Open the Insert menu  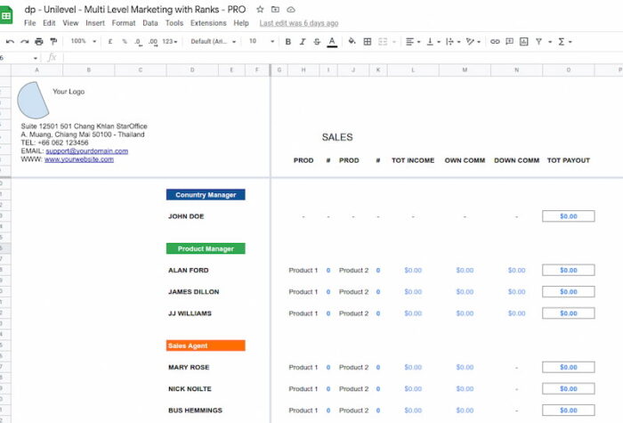(95, 23)
